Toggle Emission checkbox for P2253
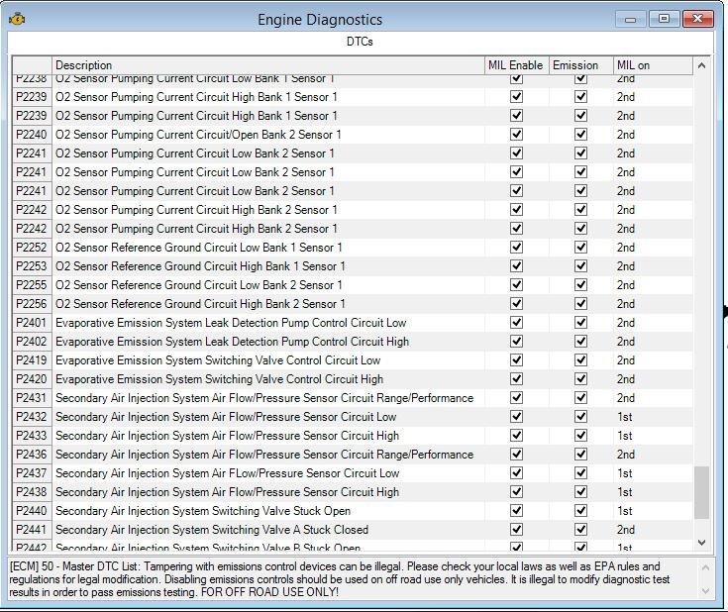 coord(580,266)
